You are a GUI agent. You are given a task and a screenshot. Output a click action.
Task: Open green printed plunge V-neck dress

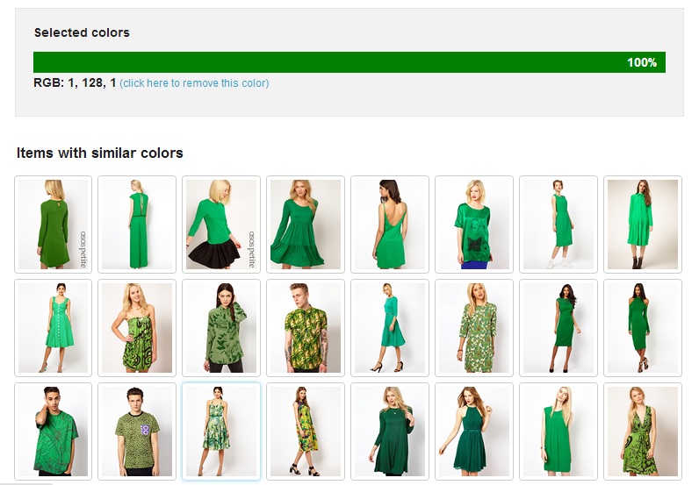point(643,432)
